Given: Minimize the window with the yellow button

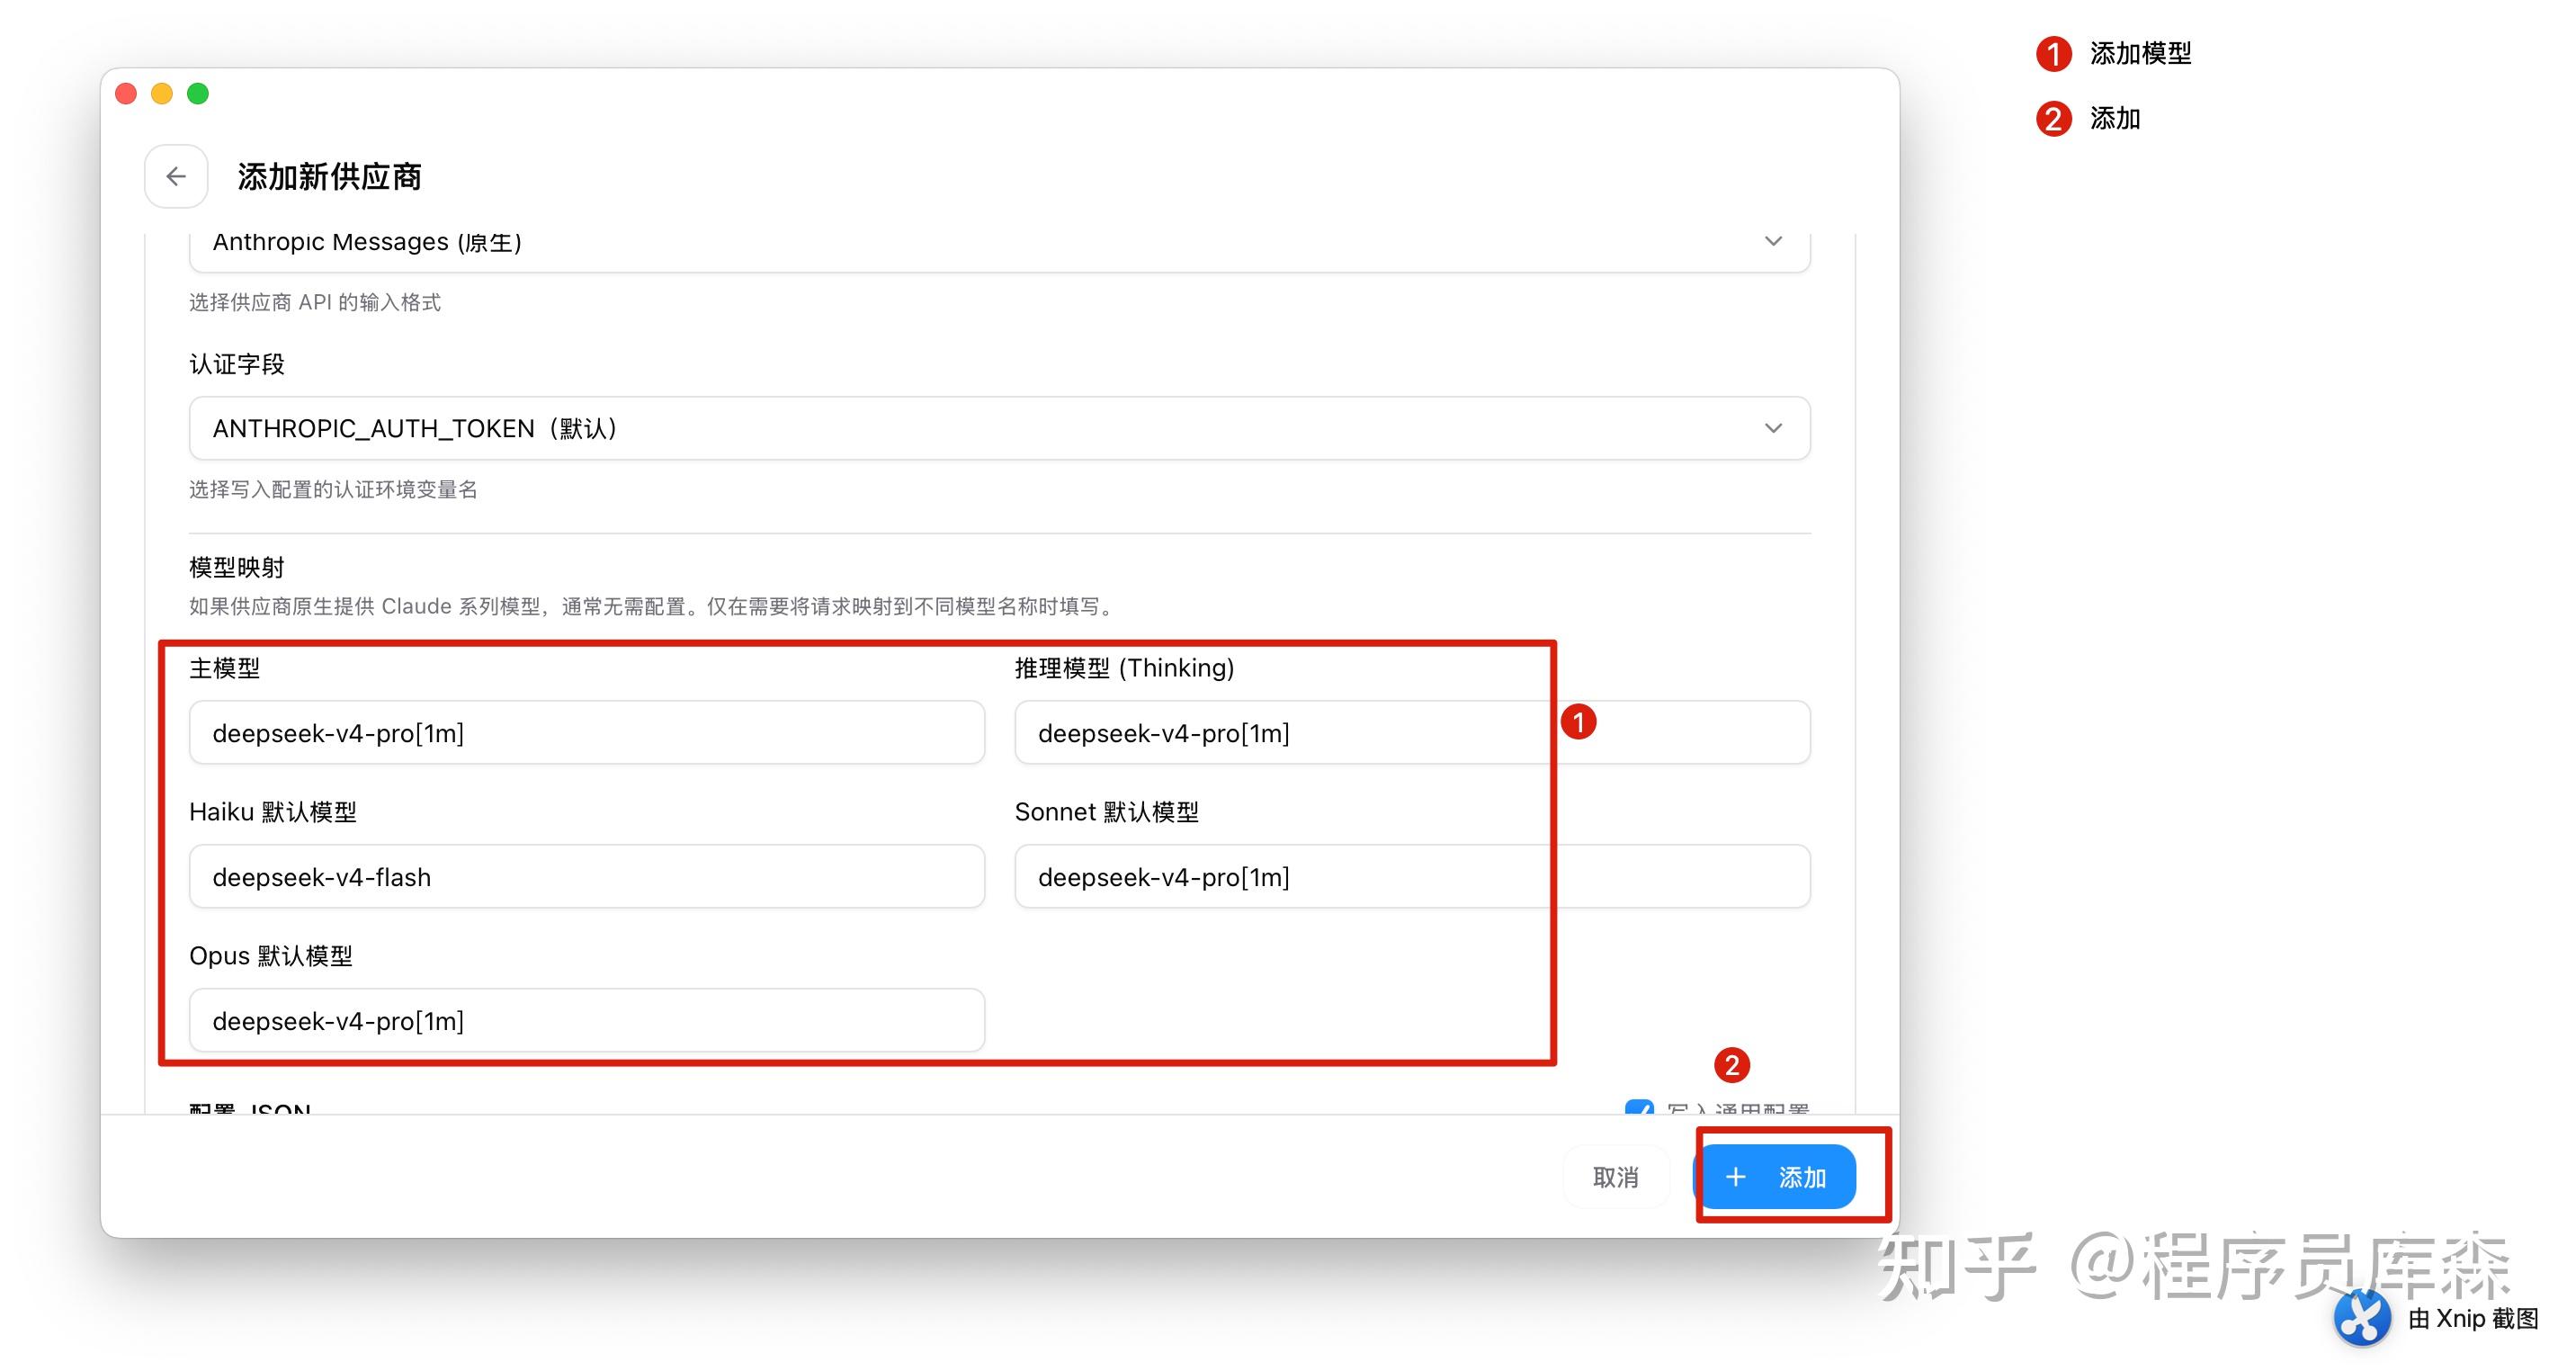Looking at the screenshot, I should 162,94.
